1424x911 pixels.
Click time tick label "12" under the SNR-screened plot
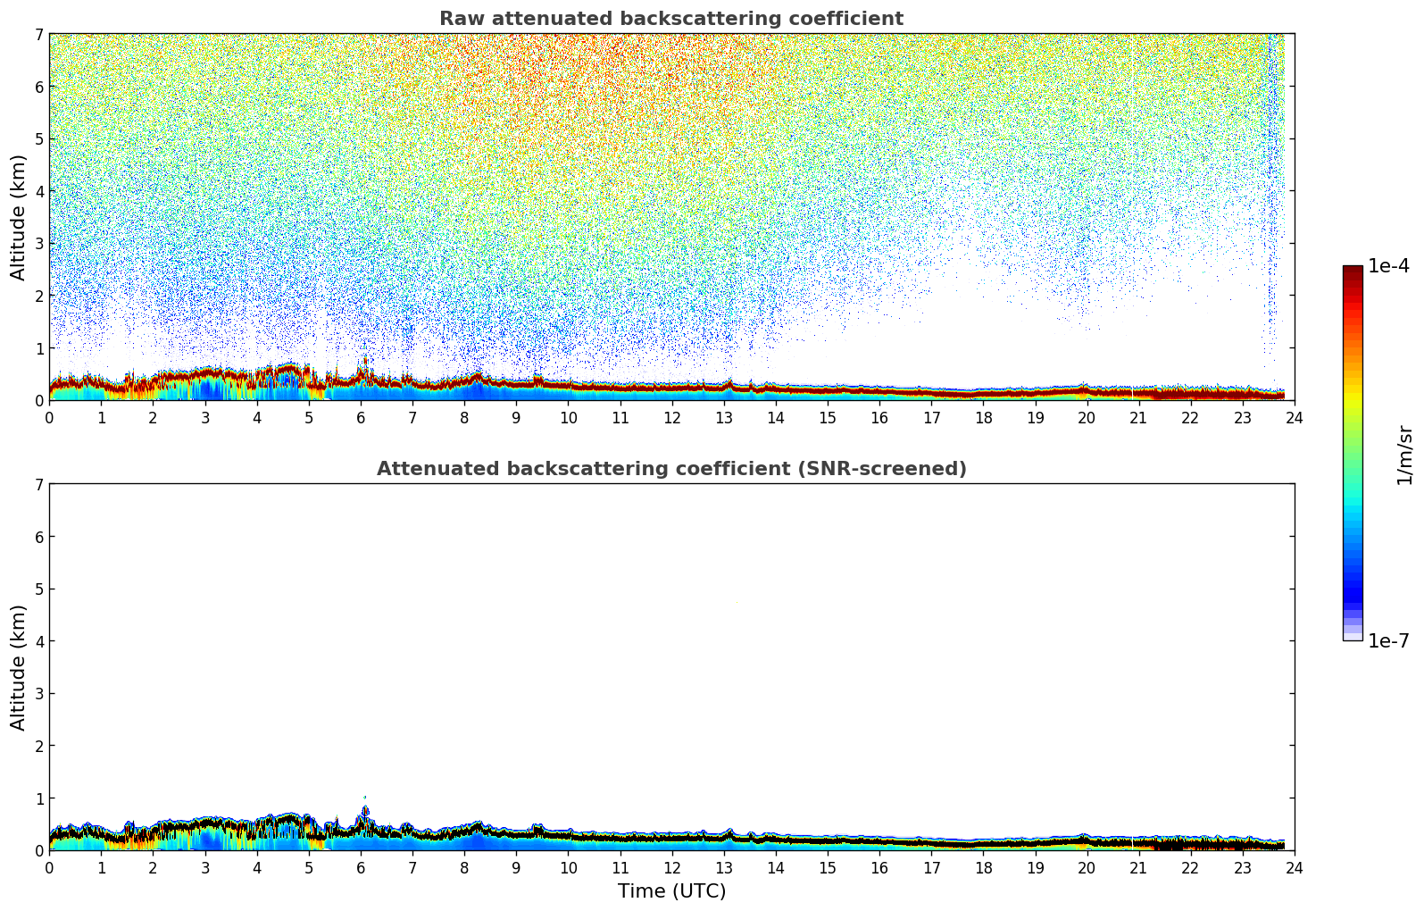[671, 867]
